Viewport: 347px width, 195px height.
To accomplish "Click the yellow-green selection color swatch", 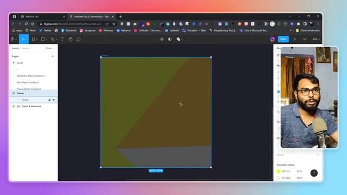I will click(x=279, y=171).
